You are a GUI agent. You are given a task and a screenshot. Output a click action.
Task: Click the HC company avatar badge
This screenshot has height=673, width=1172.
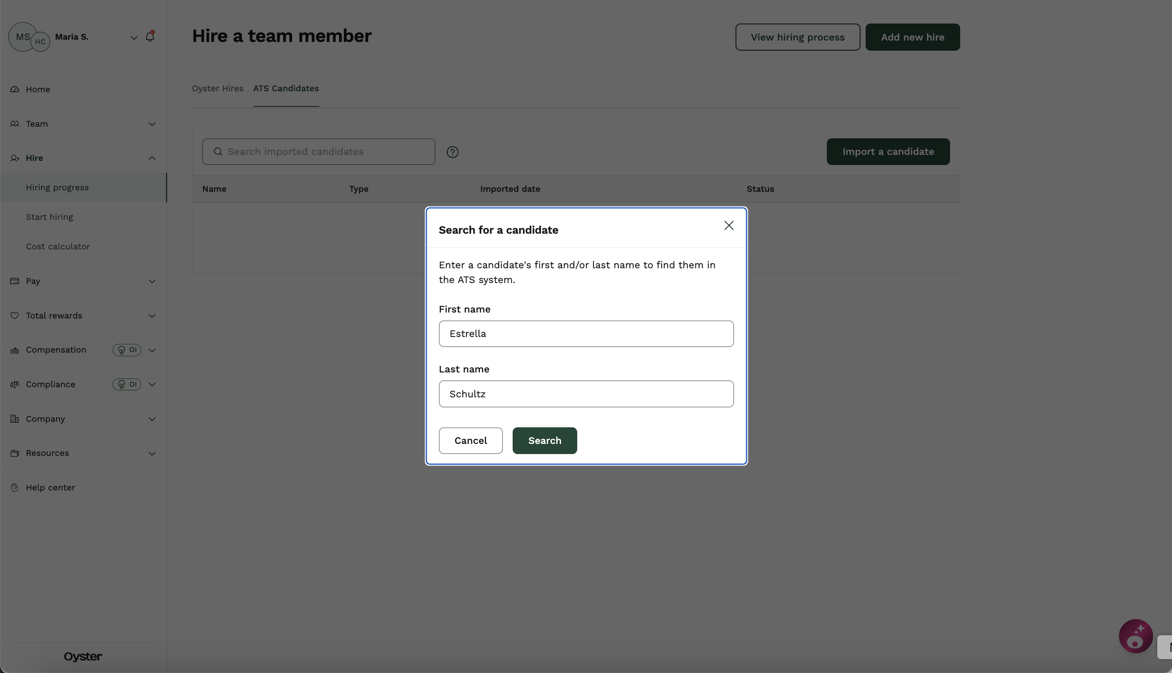[x=41, y=42]
